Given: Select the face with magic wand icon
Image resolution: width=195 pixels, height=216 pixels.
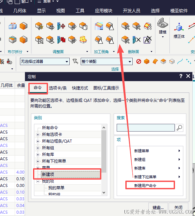Looking at the screenshot, I should pos(39,26).
